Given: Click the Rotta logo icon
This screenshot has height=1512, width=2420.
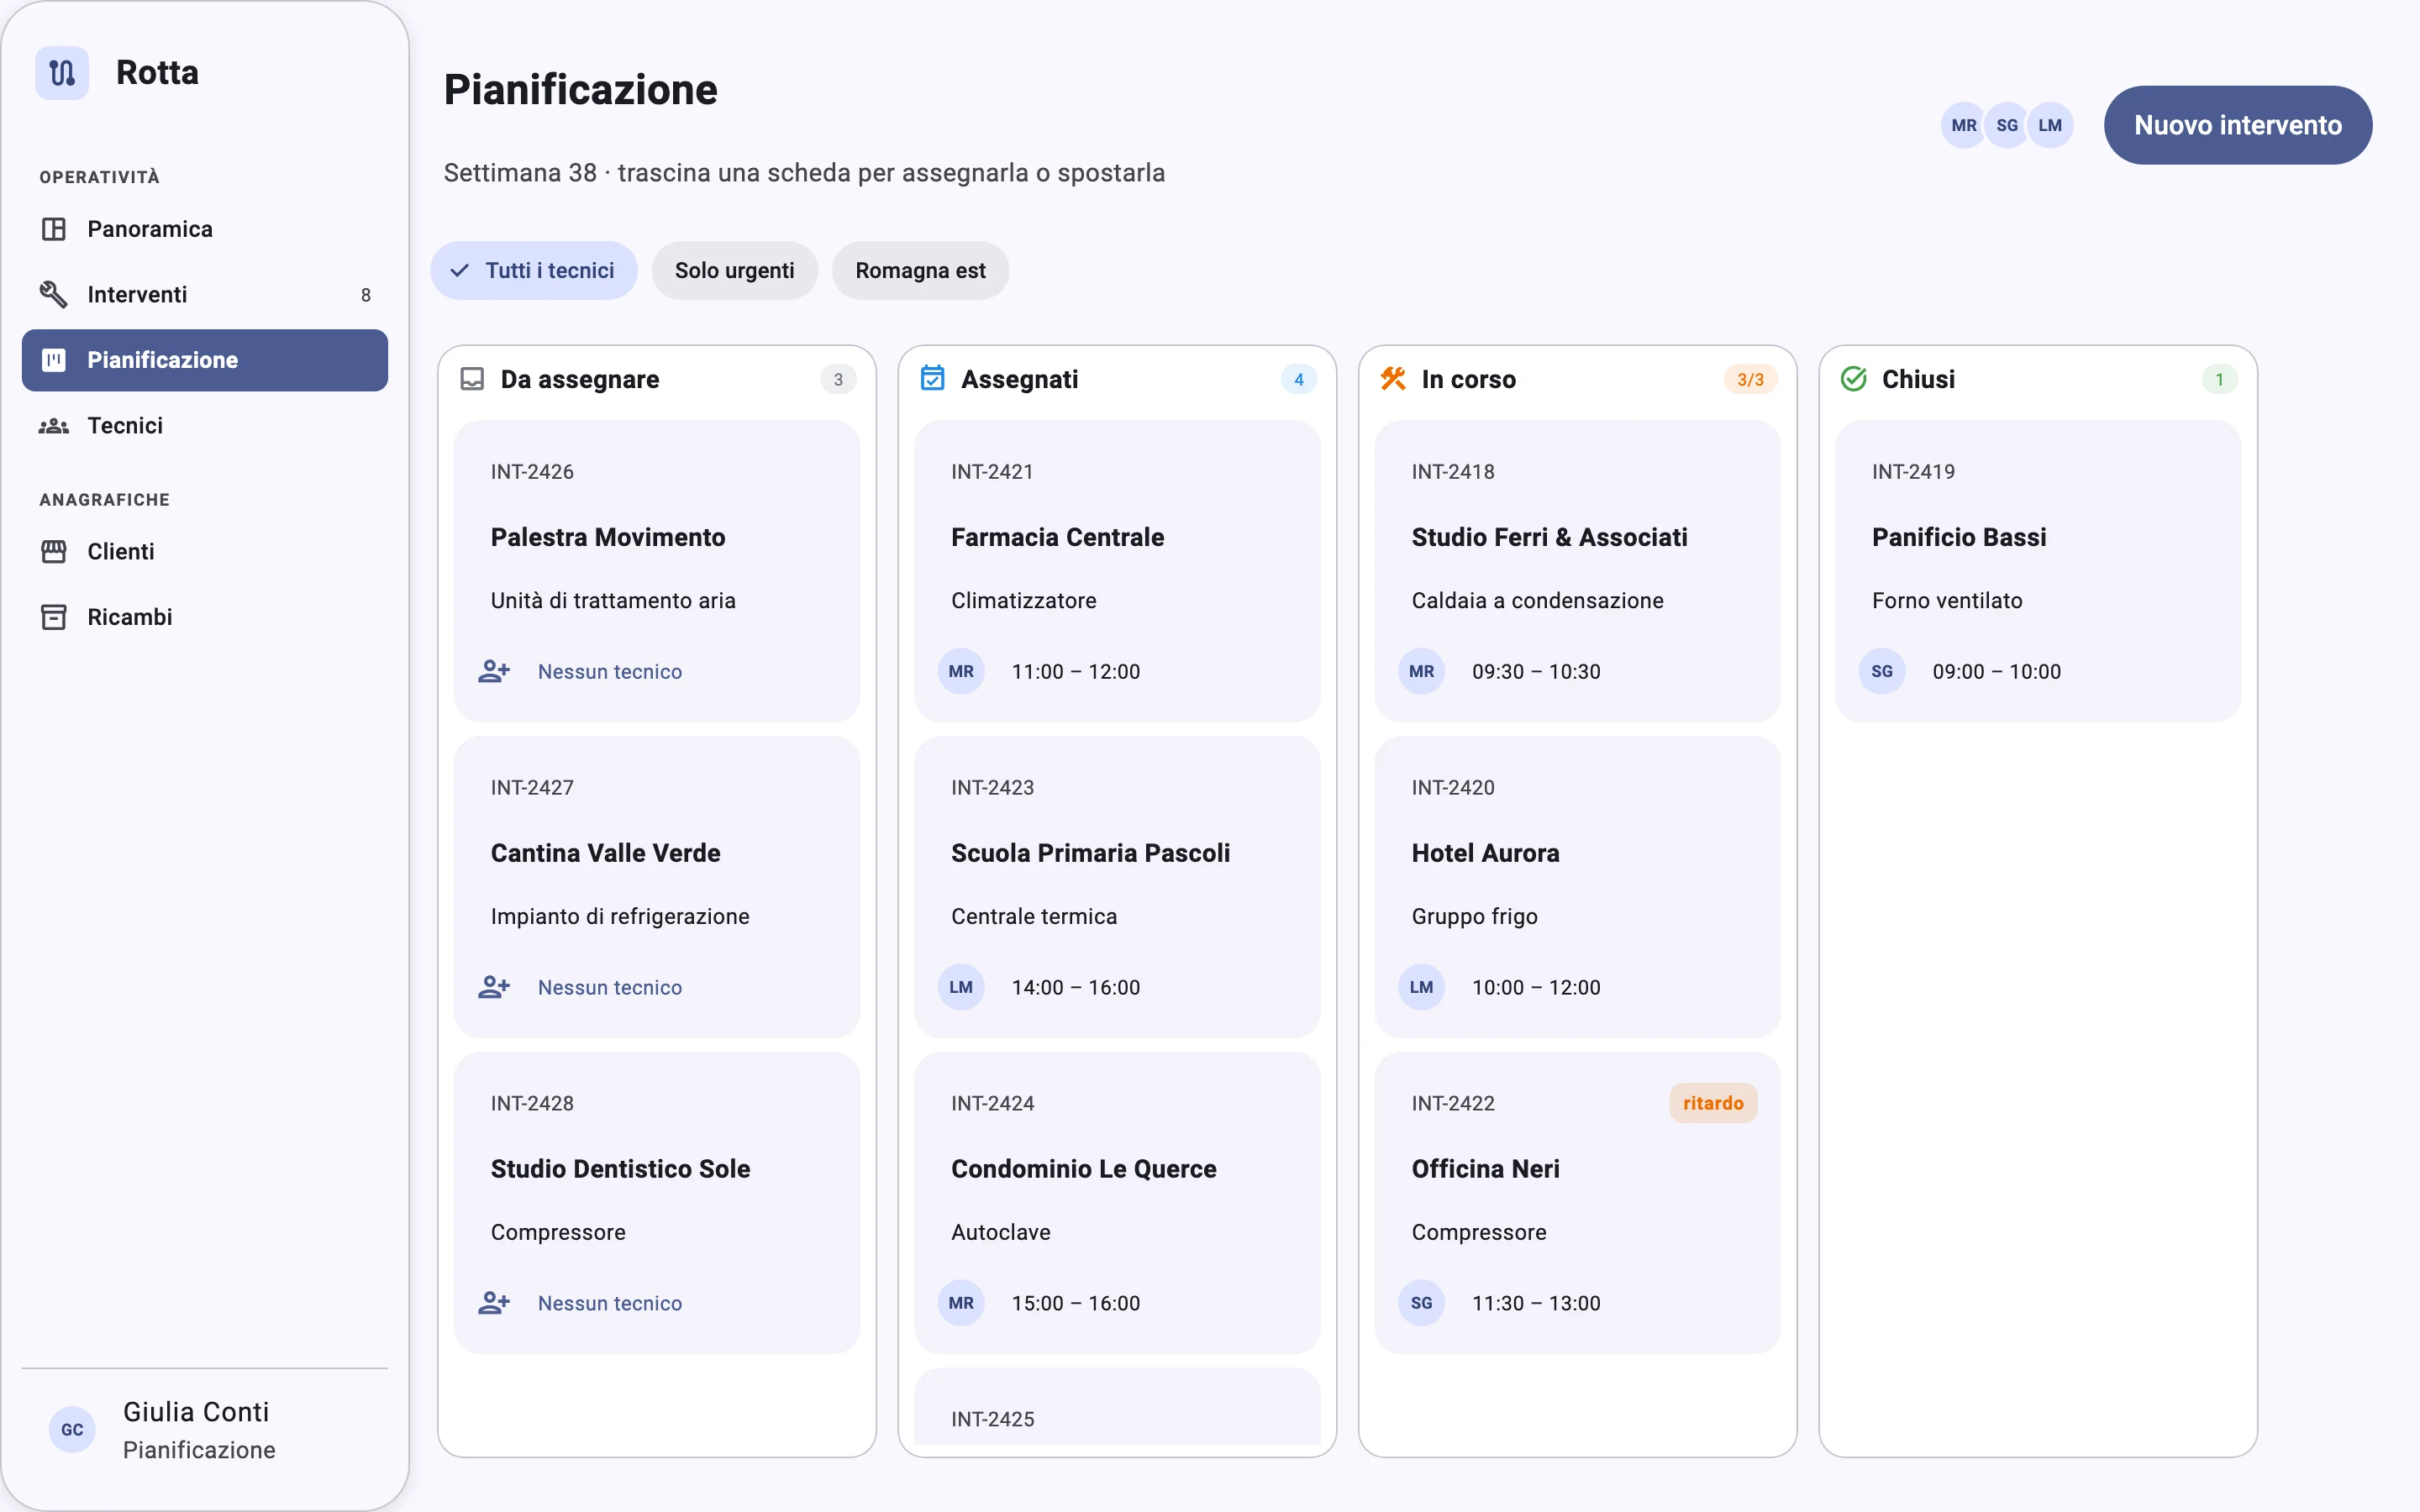Looking at the screenshot, I should click(x=62, y=73).
